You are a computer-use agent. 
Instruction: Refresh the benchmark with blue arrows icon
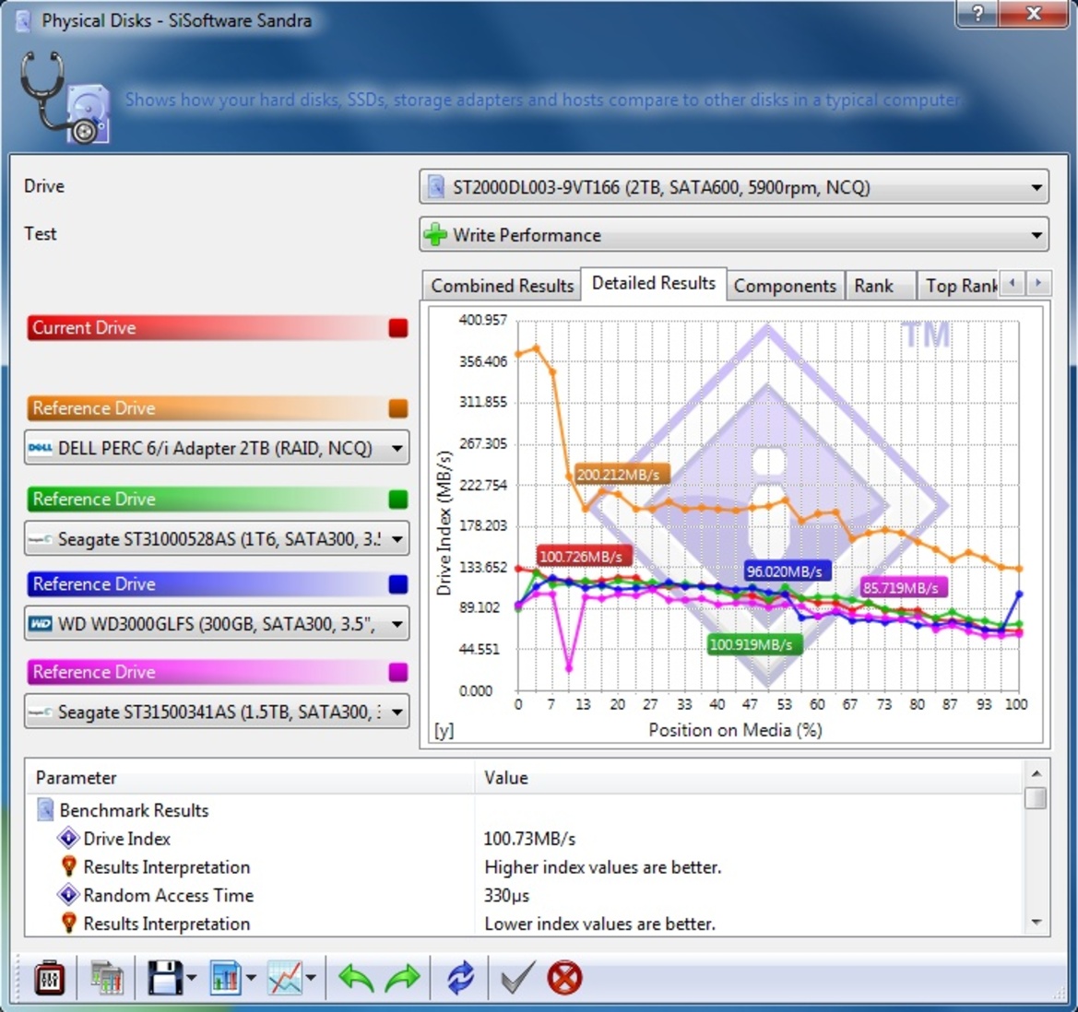(x=460, y=978)
